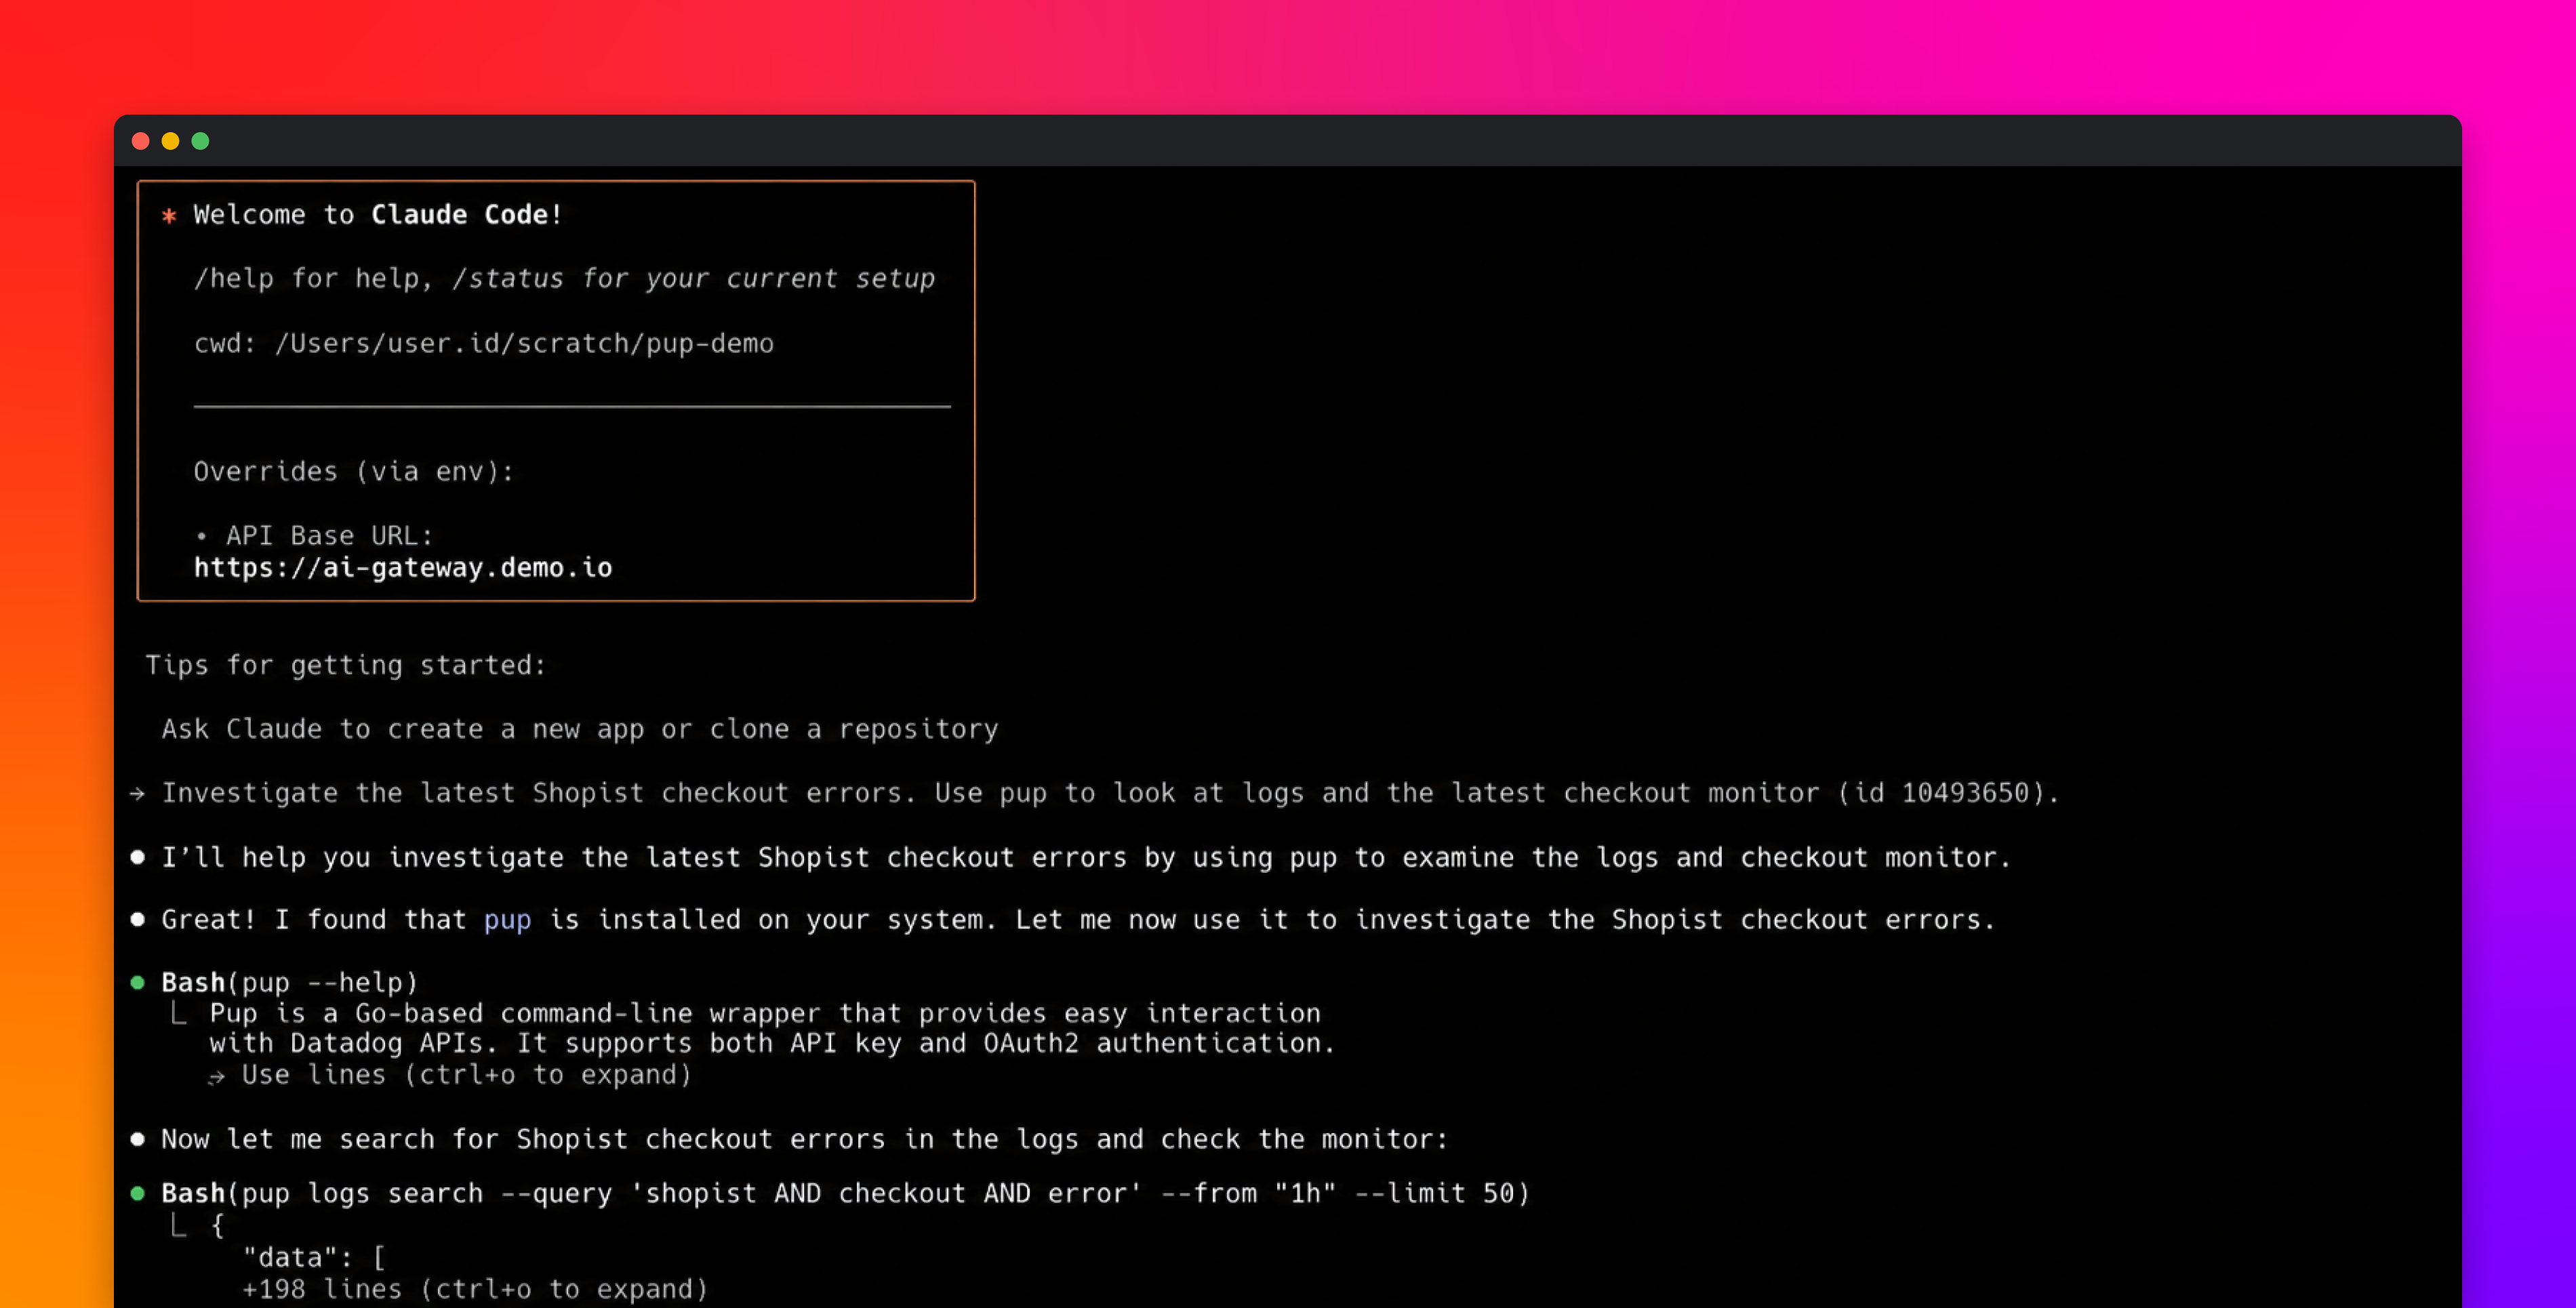
Task: Expand the '+198 lines (ctrl+o to expand)' output
Action: [475, 1289]
